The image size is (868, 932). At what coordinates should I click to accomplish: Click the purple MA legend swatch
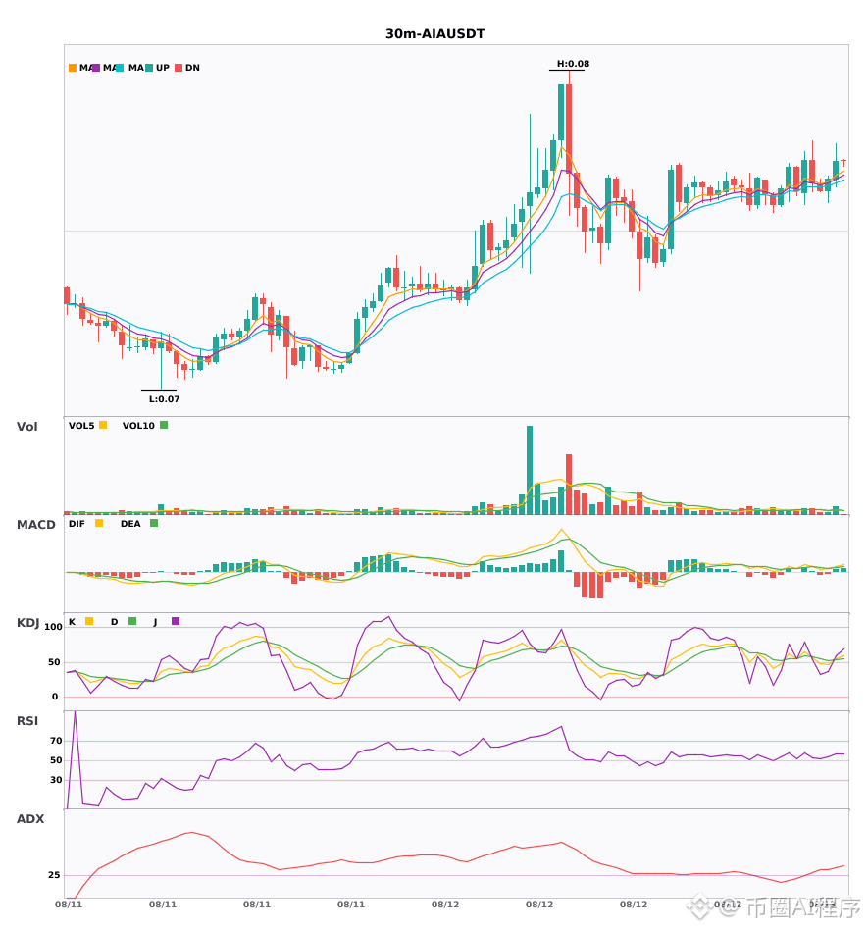click(x=96, y=68)
